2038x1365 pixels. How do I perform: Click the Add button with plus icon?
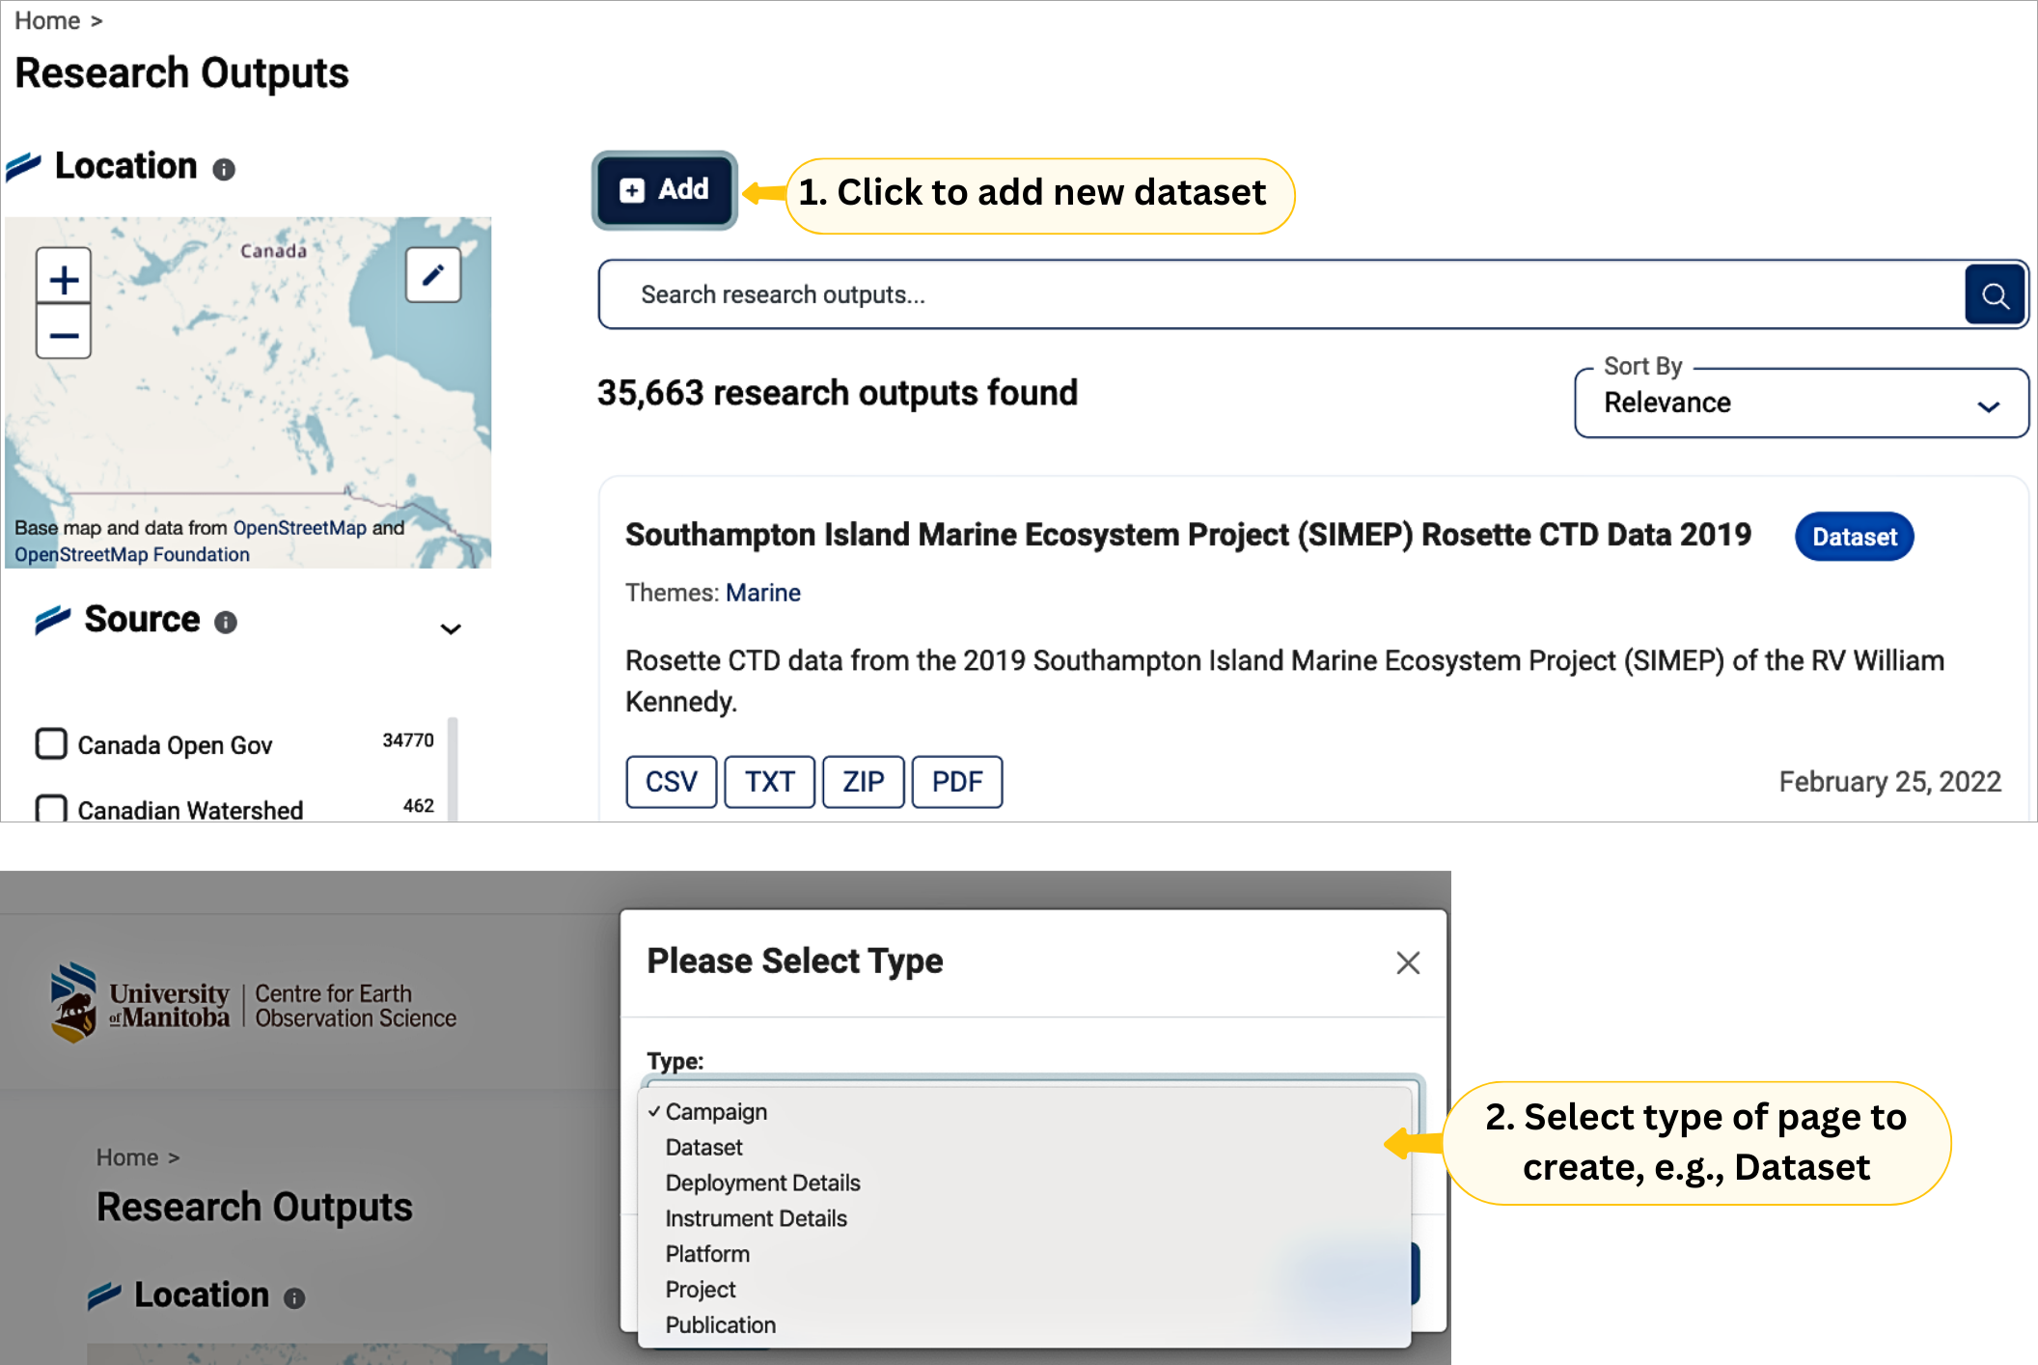tap(665, 190)
